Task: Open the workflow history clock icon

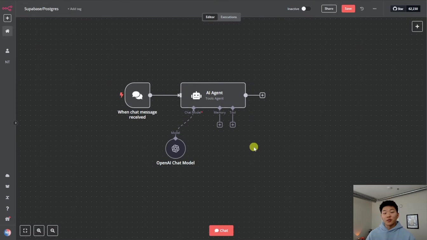Action: [362, 9]
